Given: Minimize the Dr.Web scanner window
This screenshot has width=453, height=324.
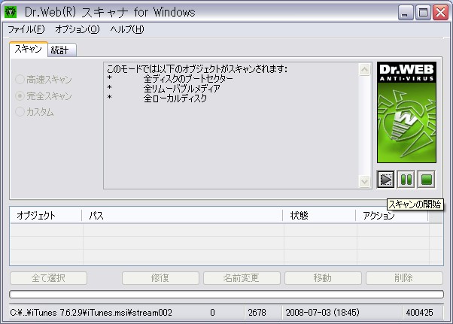Looking at the screenshot, I should pos(406,13).
